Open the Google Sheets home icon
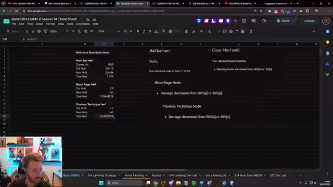 pyautogui.click(x=6, y=21)
